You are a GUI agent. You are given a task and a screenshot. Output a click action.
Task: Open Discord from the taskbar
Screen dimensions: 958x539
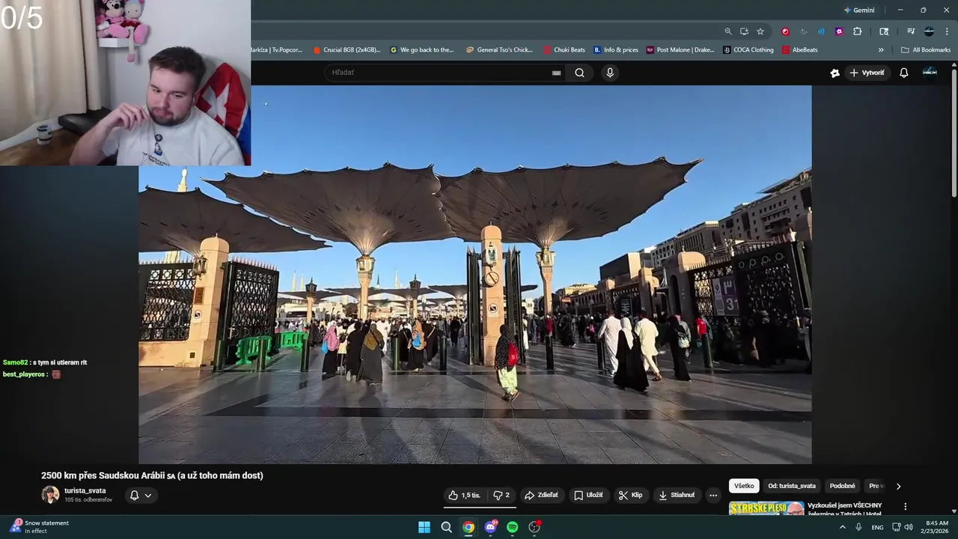pos(490,527)
